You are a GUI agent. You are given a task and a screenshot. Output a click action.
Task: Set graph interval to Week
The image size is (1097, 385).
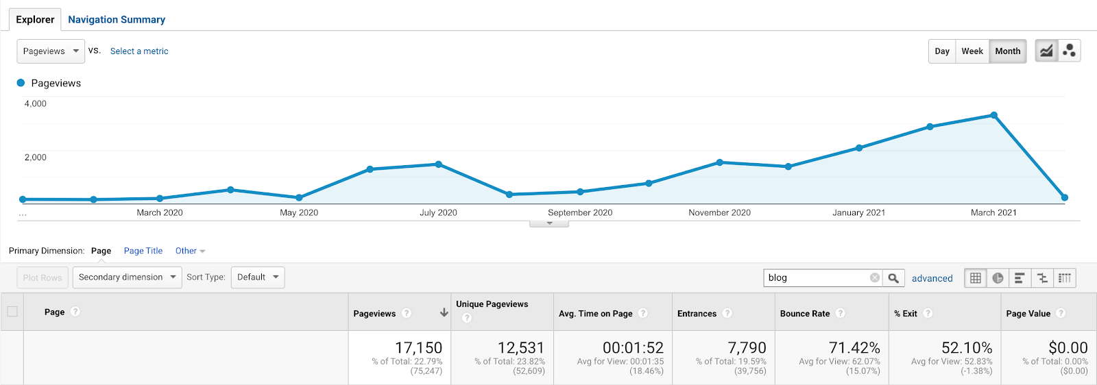[972, 51]
